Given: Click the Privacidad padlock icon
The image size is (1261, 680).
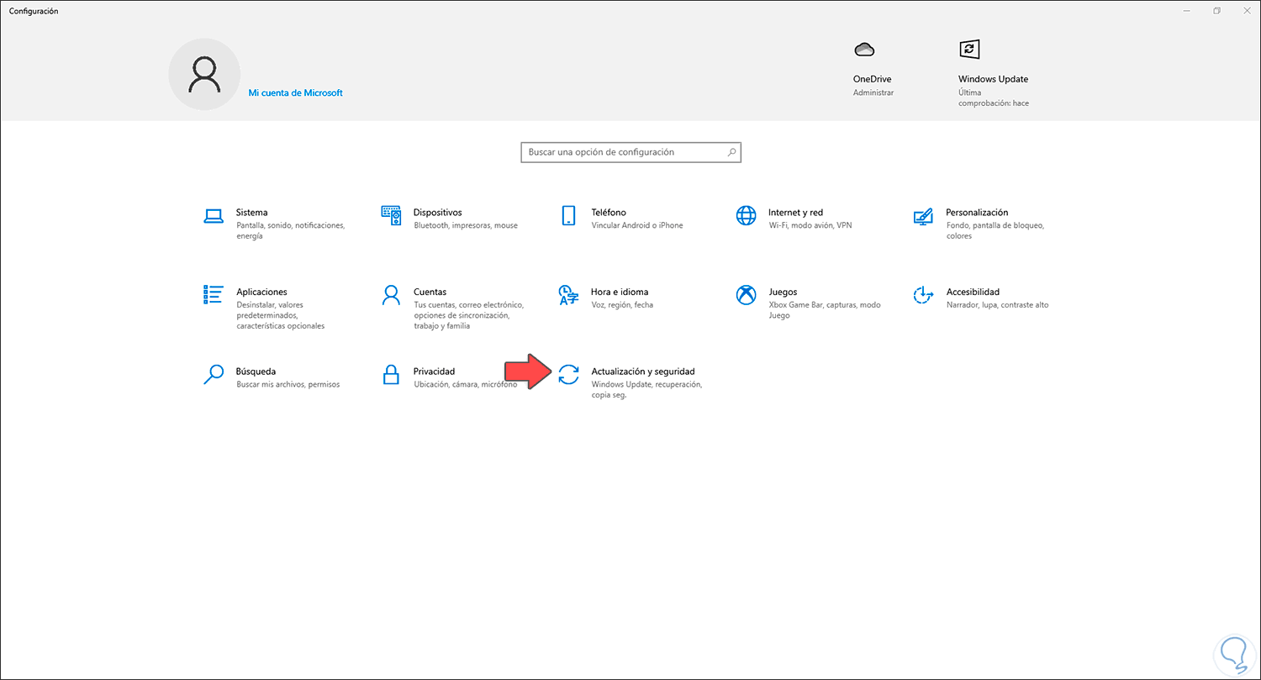Looking at the screenshot, I should pos(391,374).
